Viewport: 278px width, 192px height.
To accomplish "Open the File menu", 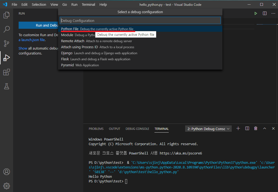I will click(x=14, y=5).
